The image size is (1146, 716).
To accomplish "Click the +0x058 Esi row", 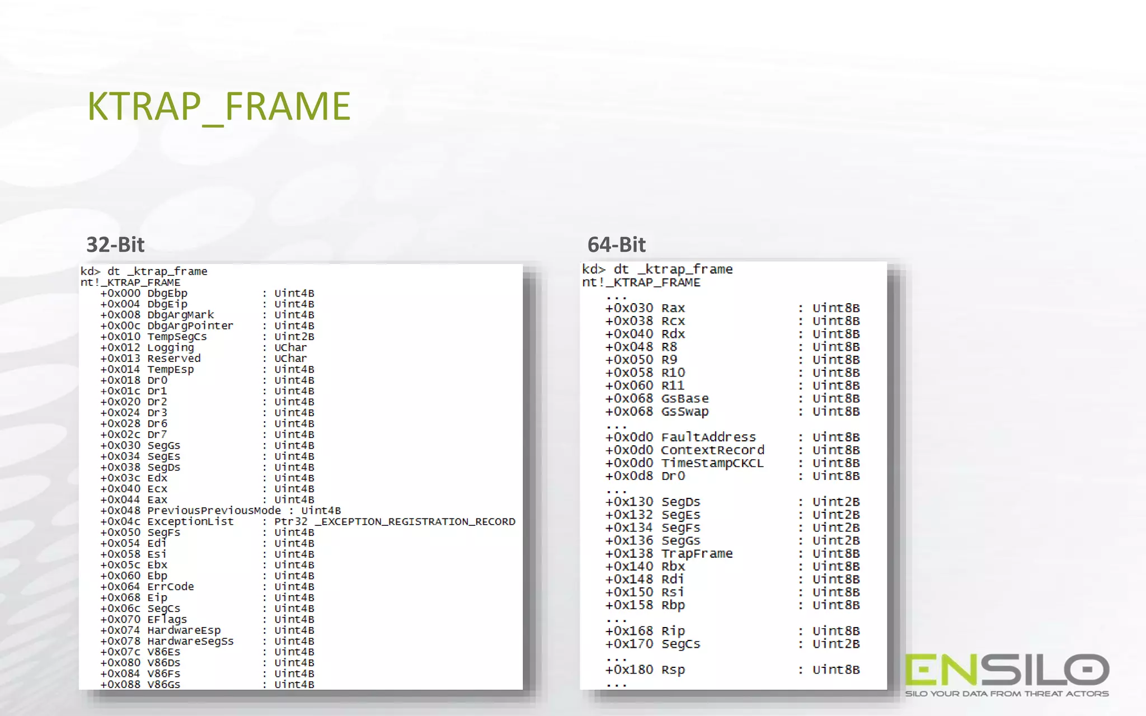I will coord(207,554).
